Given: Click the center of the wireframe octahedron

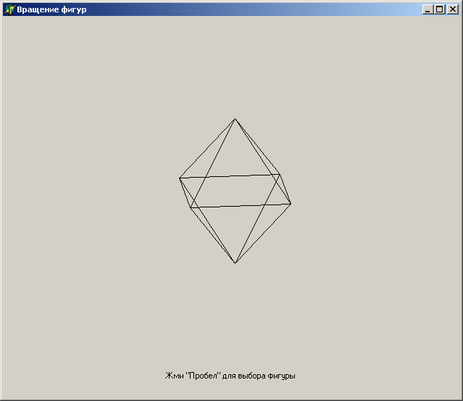Looking at the screenshot, I should pos(235,191).
